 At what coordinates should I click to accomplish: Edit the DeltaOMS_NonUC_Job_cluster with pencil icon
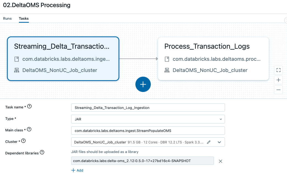pyautogui.click(x=209, y=142)
